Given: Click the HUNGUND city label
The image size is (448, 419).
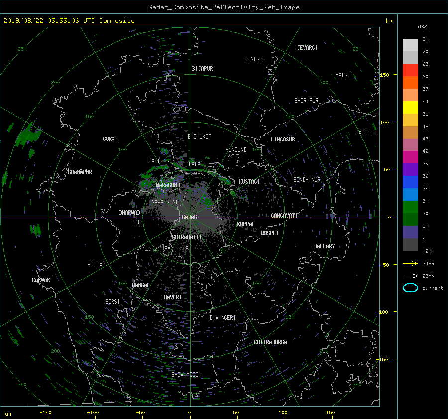Looking at the screenshot, I should (236, 150).
